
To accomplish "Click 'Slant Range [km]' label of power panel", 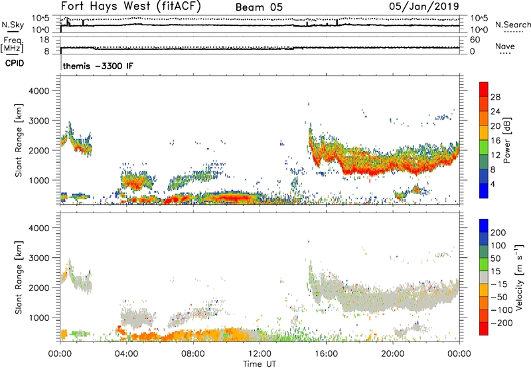I will point(19,140).
